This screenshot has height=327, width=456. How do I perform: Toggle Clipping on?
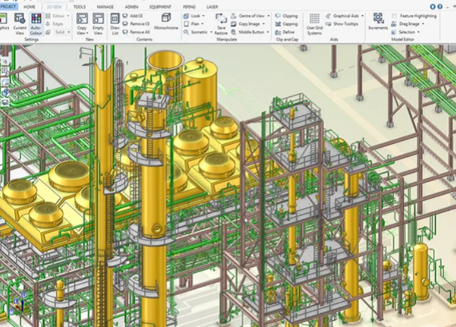pos(286,16)
